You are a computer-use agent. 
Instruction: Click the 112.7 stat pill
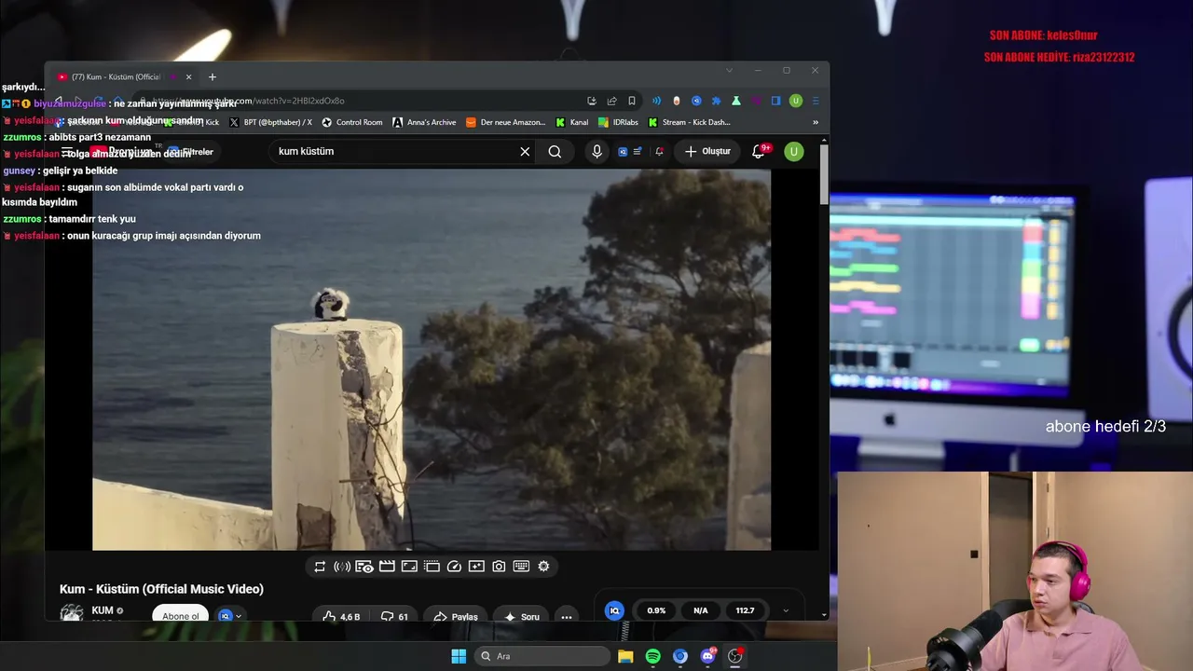click(x=745, y=611)
